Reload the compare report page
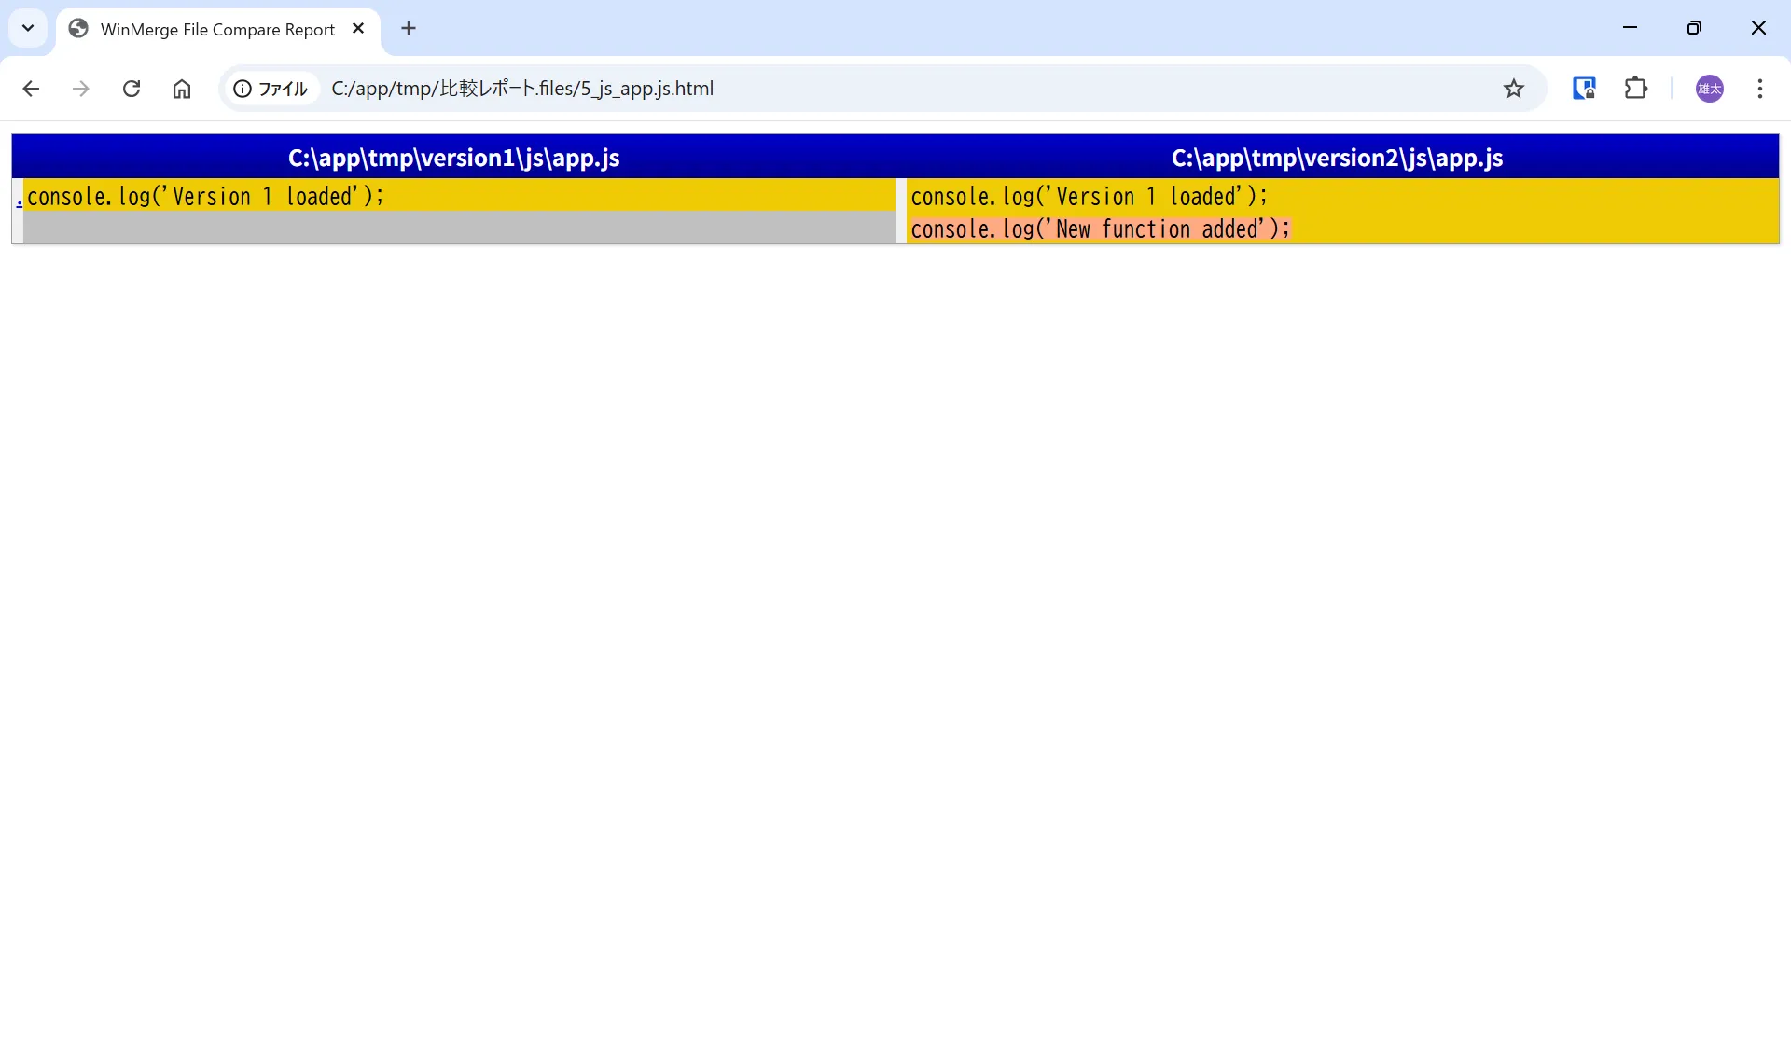The image size is (1791, 1052). tap(132, 89)
